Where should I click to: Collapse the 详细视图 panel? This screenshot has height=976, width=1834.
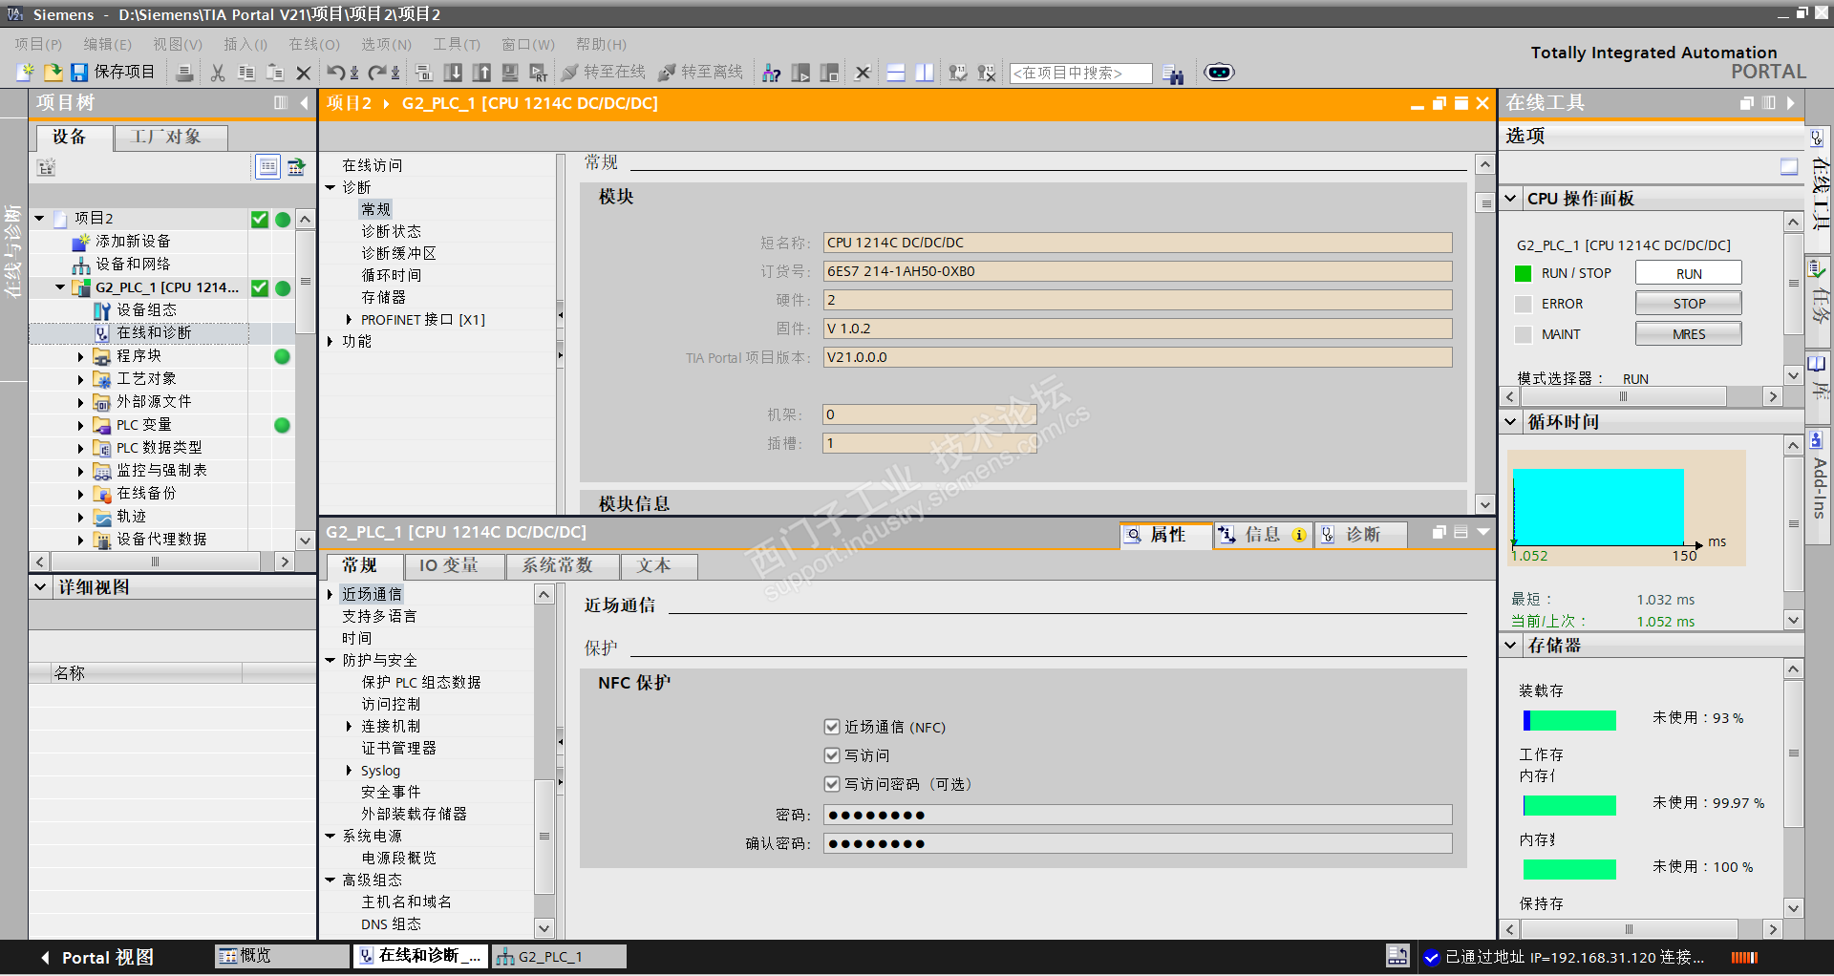pos(40,587)
